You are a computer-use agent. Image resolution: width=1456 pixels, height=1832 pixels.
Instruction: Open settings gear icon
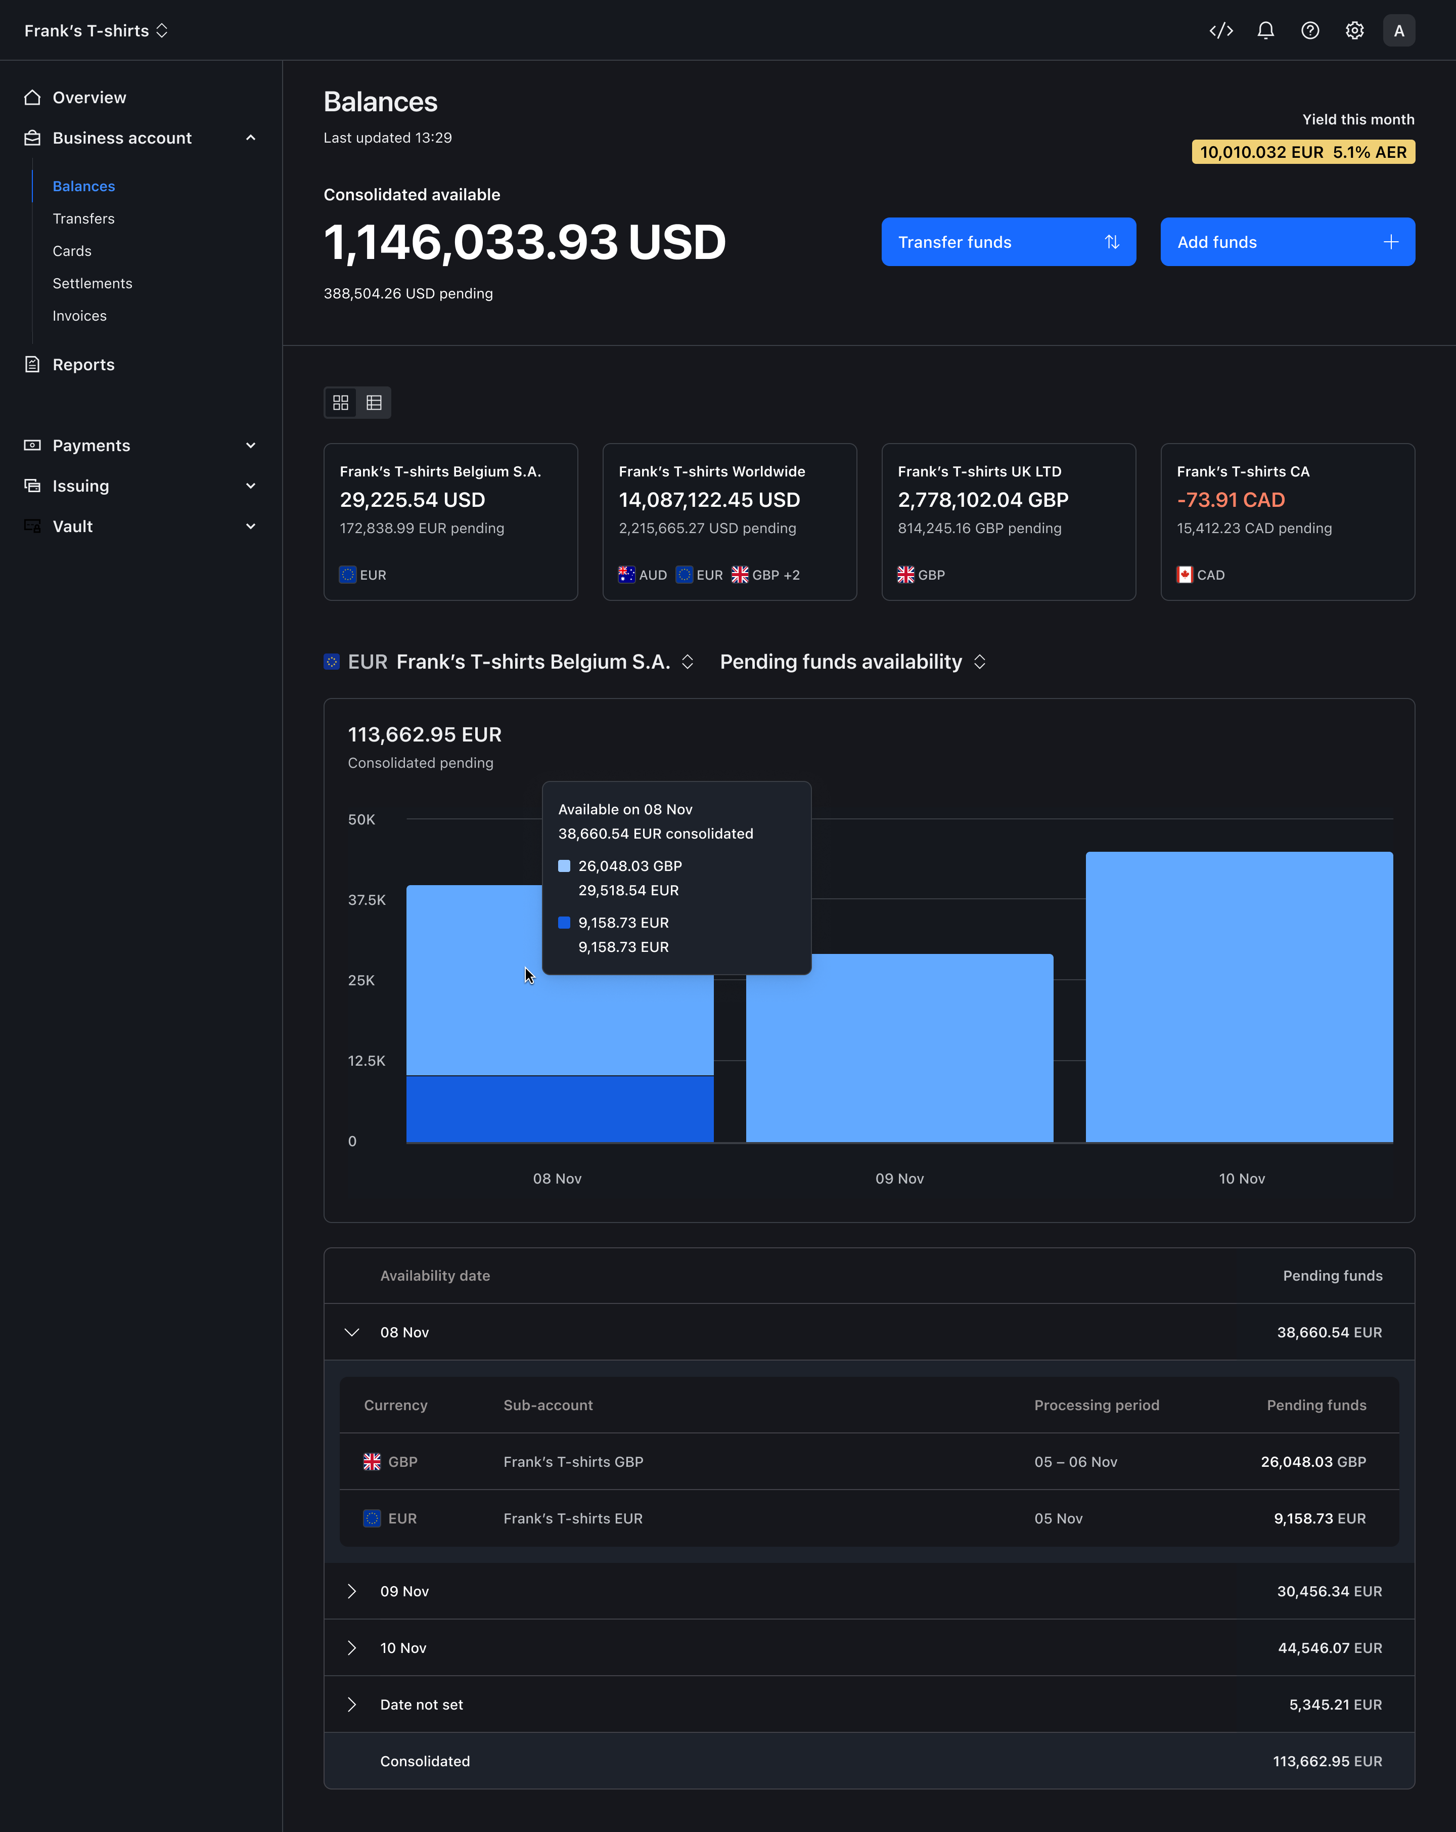[x=1354, y=30]
